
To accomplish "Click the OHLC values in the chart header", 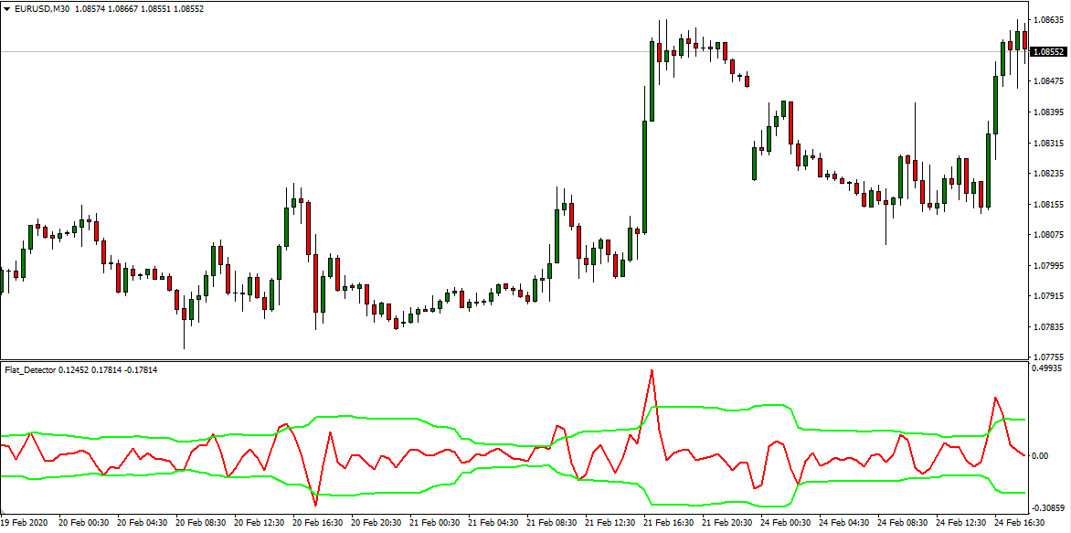I will tap(153, 9).
